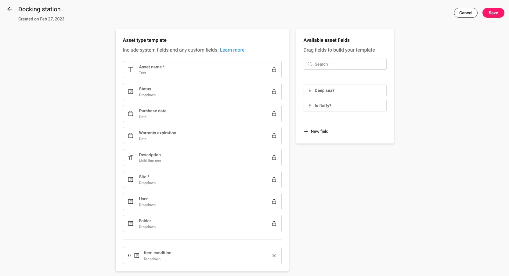Grab the drag handle of Is fluffy? field
Image resolution: width=509 pixels, height=276 pixels.
pyautogui.click(x=310, y=106)
